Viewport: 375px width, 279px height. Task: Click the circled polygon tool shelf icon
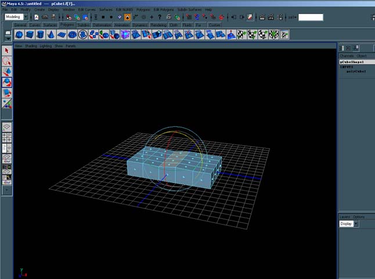coord(83,35)
